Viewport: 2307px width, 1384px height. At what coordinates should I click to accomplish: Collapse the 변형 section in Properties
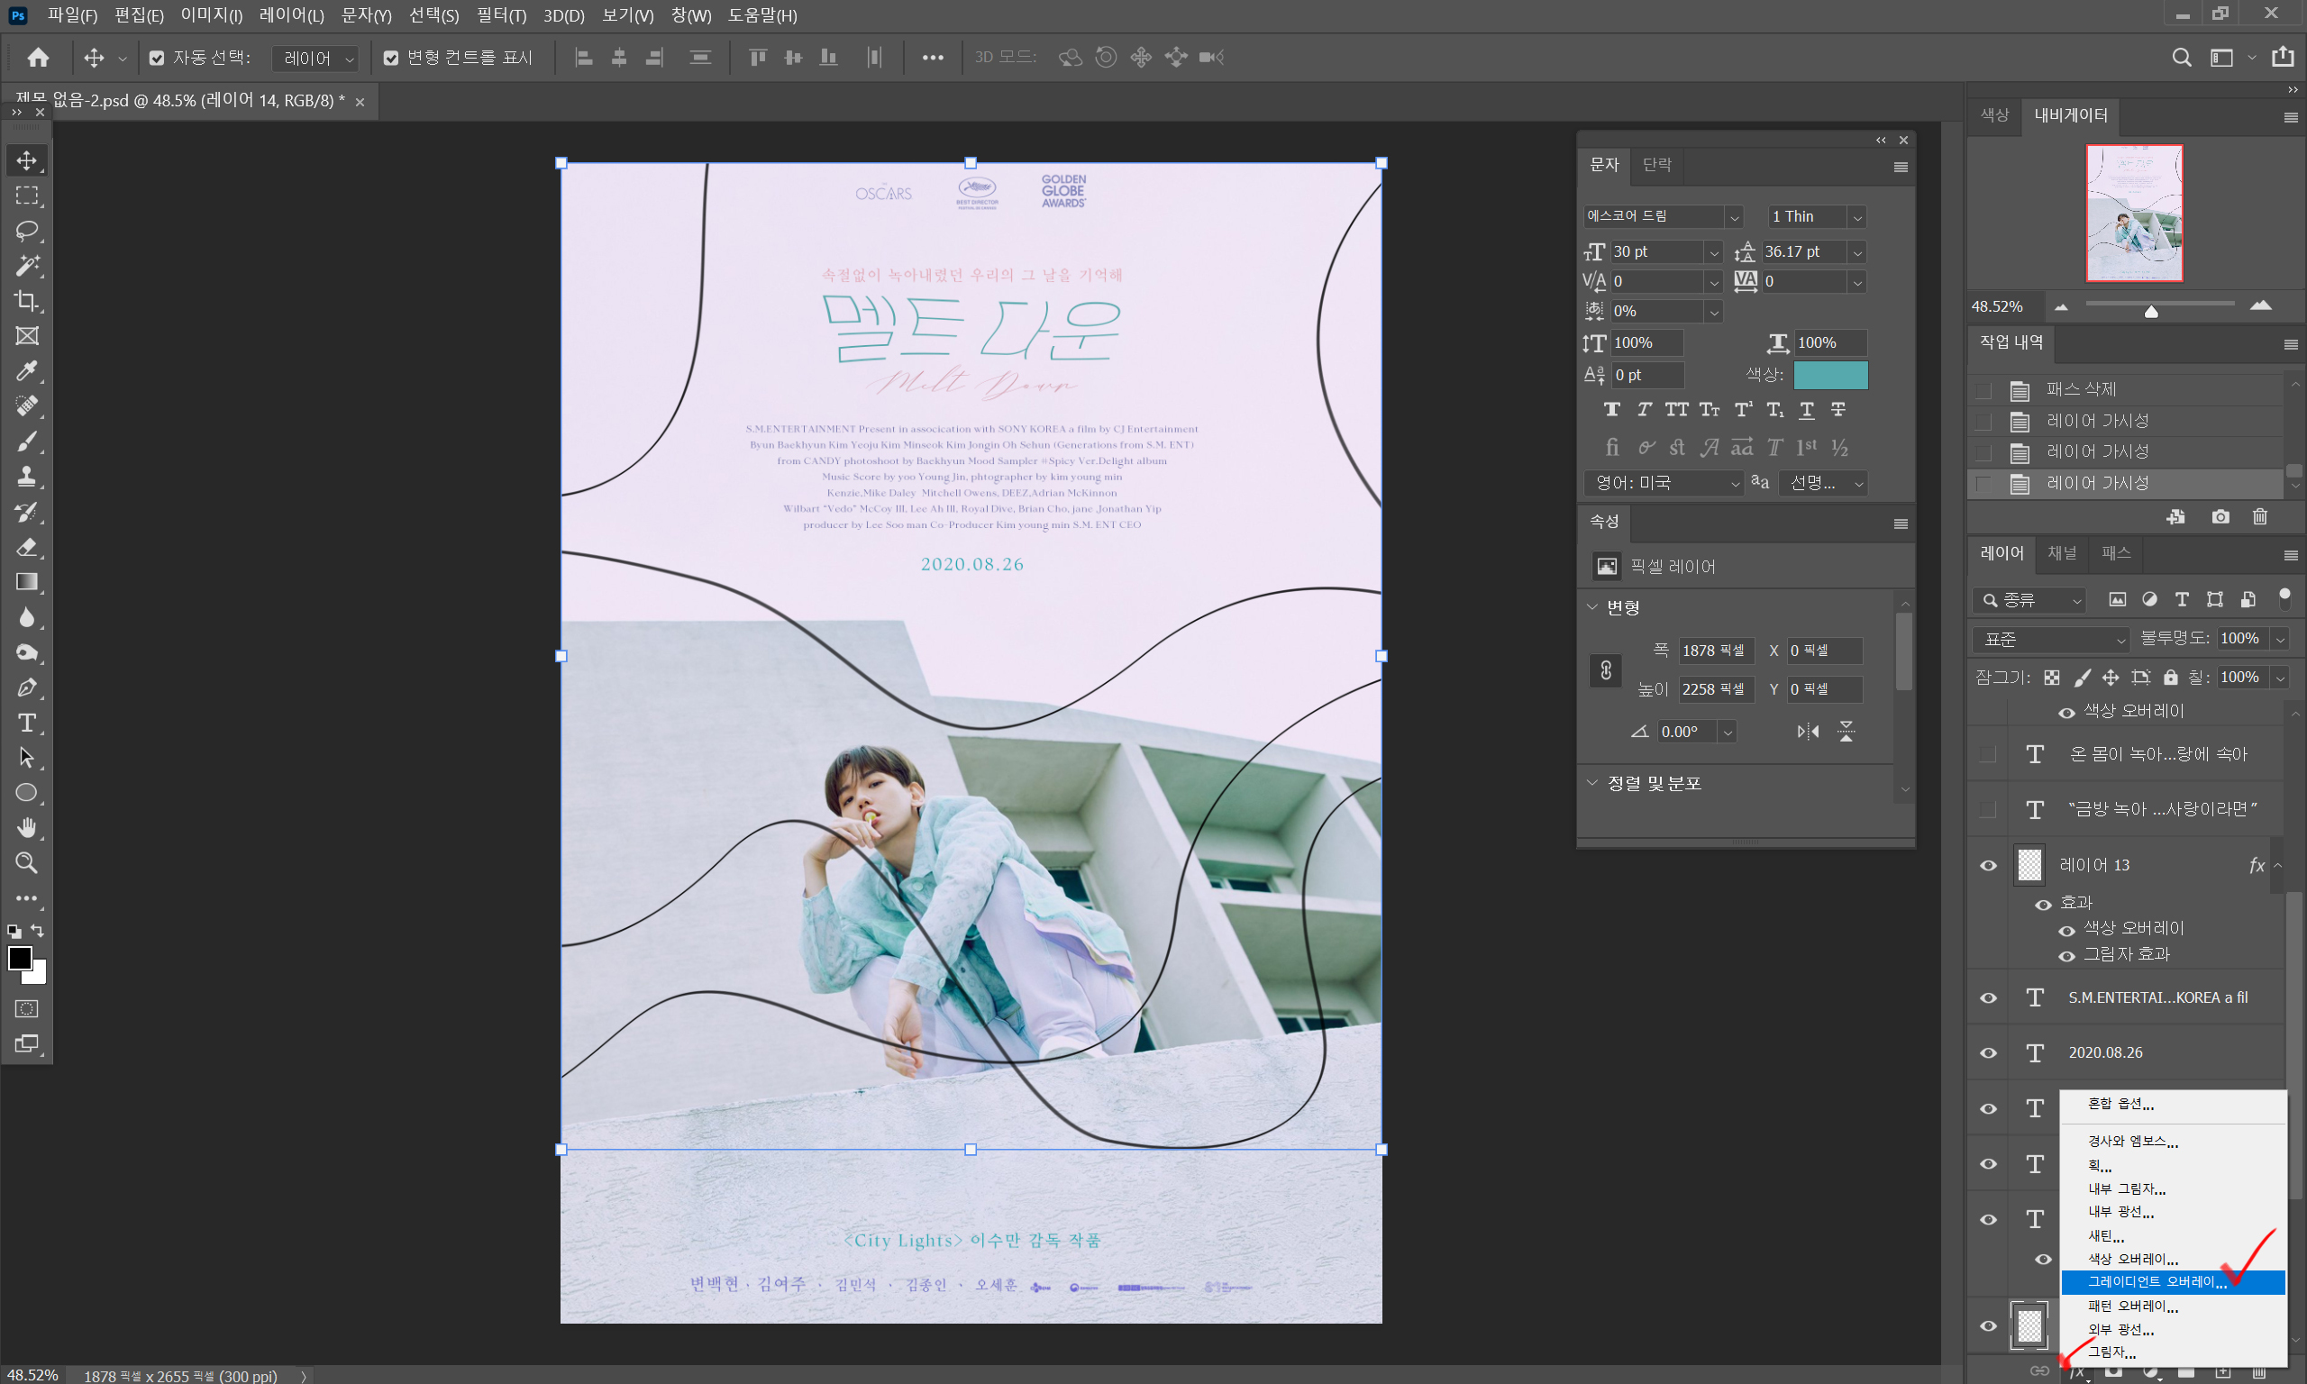[x=1592, y=607]
